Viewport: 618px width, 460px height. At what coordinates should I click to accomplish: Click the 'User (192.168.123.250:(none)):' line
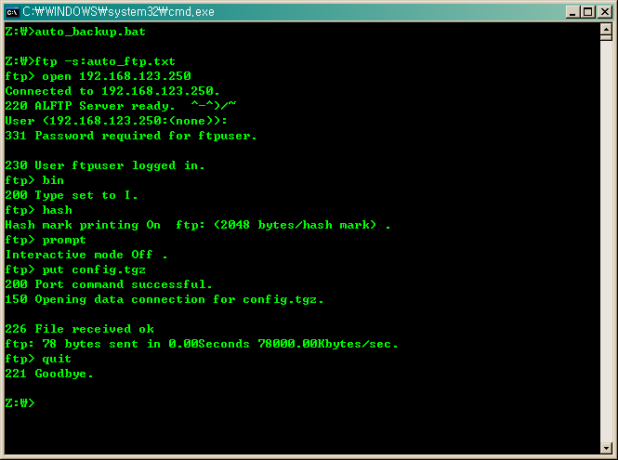pyautogui.click(x=116, y=121)
